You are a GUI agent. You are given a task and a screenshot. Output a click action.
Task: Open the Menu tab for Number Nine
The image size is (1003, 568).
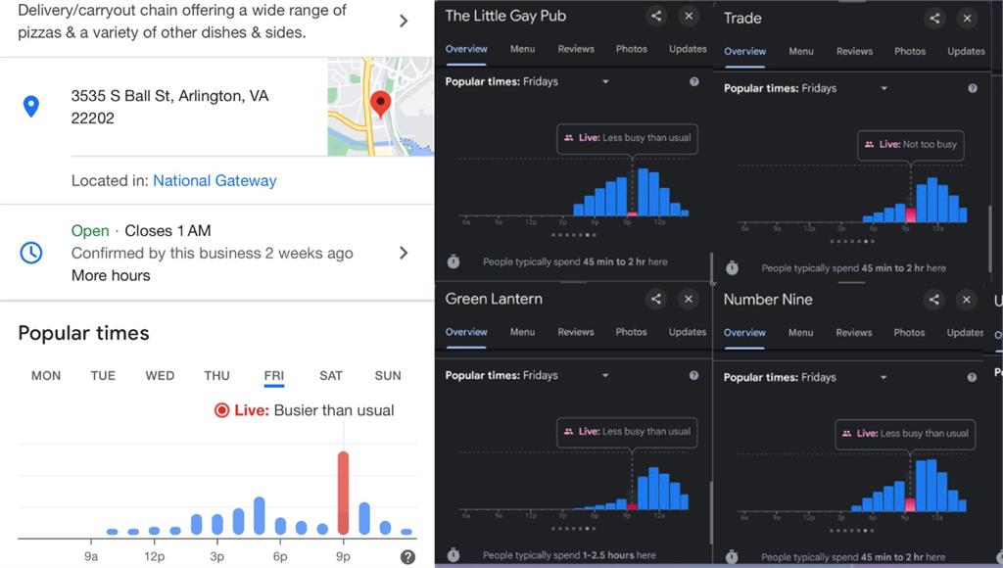click(801, 333)
